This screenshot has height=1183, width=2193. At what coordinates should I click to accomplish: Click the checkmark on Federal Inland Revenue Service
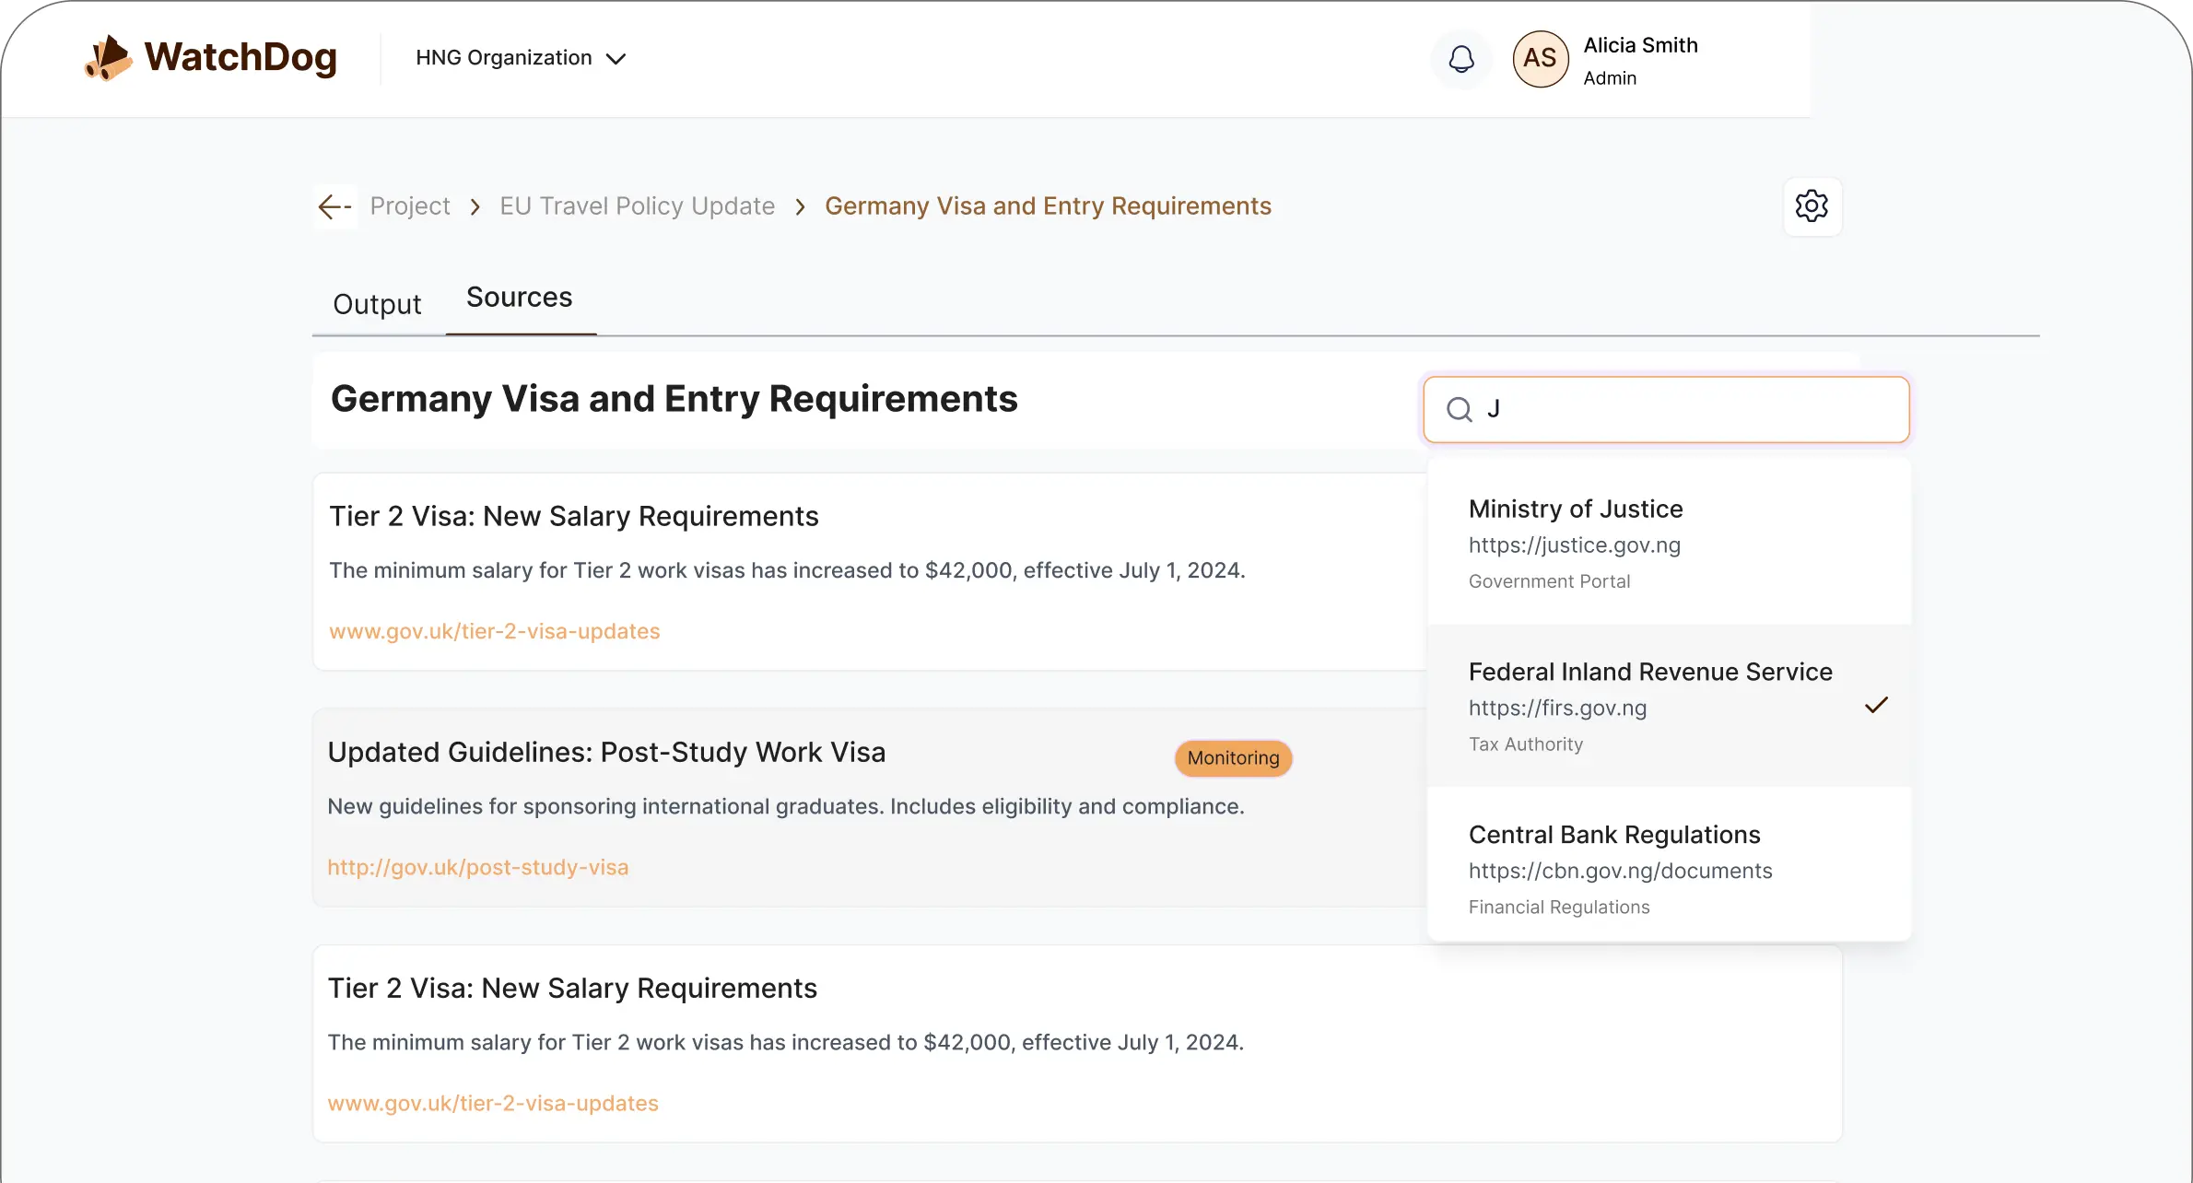[x=1876, y=706]
